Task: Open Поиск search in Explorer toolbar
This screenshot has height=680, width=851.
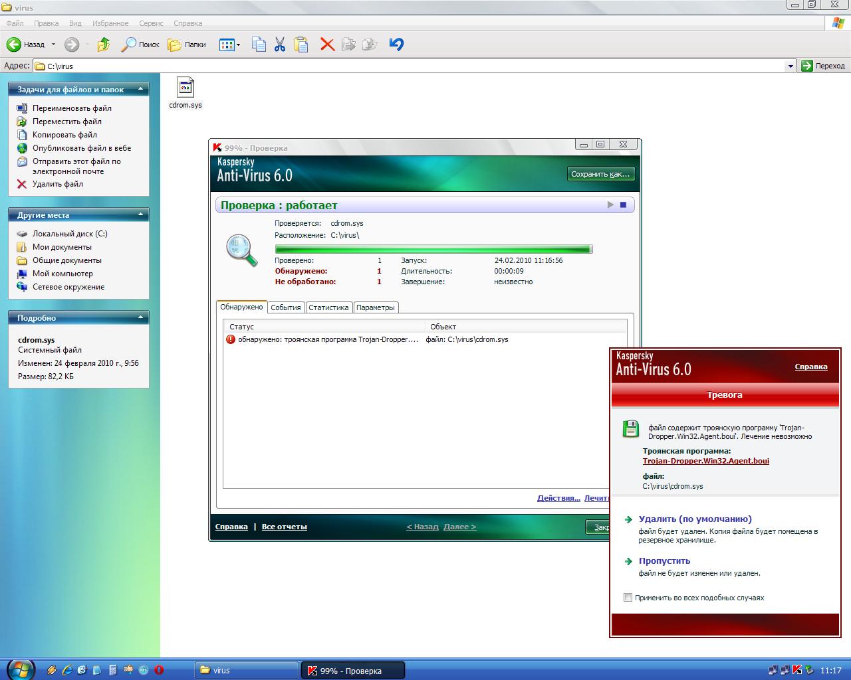Action: point(140,44)
